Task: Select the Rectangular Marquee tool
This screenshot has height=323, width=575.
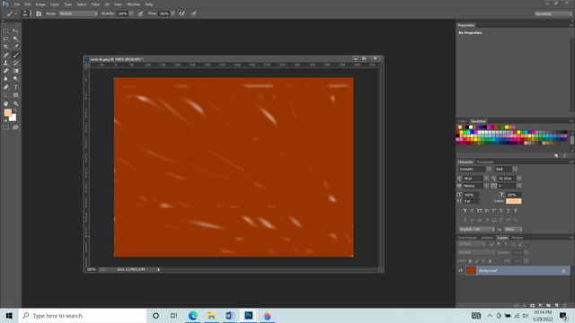Action: coord(6,31)
